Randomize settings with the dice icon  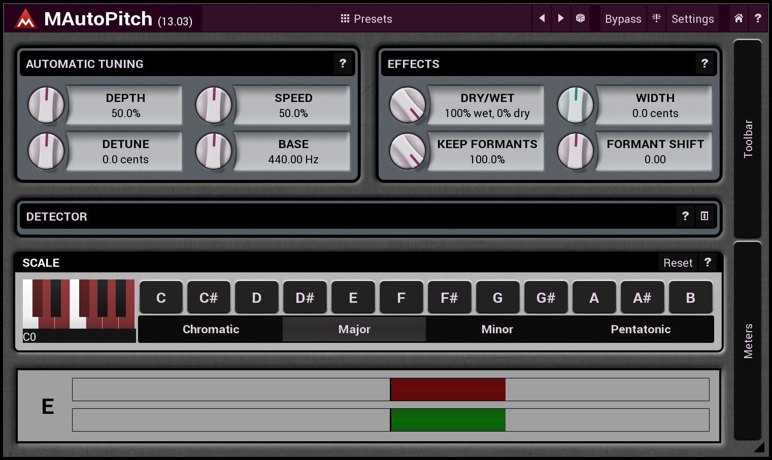tap(580, 18)
